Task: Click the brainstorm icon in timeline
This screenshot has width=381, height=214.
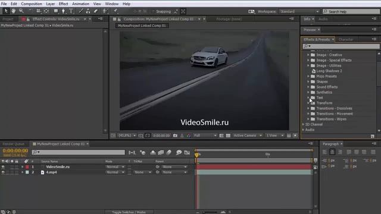Action: pos(179,152)
